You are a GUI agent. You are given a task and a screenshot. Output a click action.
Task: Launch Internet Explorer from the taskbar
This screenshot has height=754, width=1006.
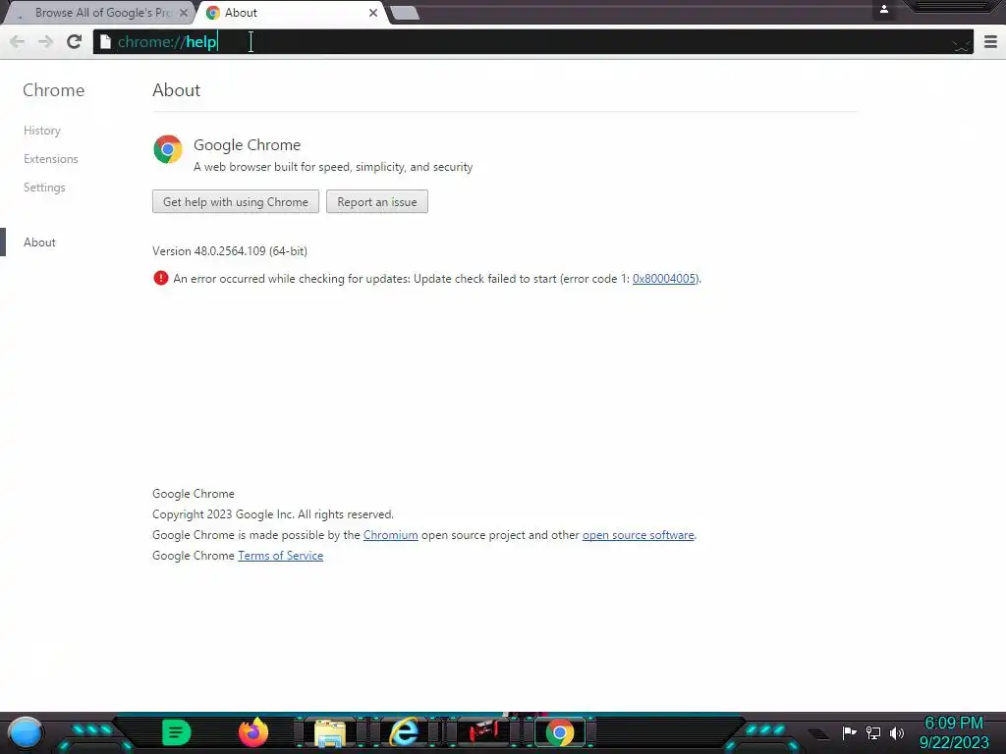(x=406, y=732)
